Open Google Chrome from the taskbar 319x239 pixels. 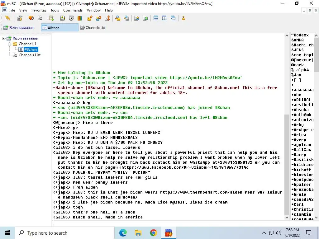(153, 233)
